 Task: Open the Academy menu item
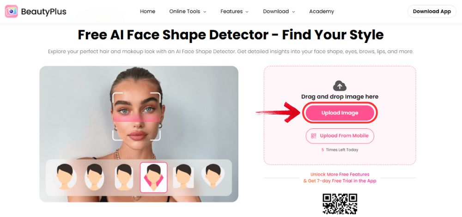click(x=322, y=12)
